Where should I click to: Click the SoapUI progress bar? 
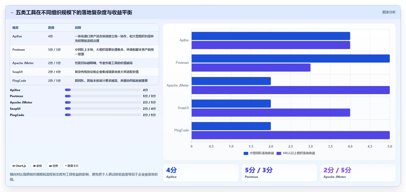103,108
